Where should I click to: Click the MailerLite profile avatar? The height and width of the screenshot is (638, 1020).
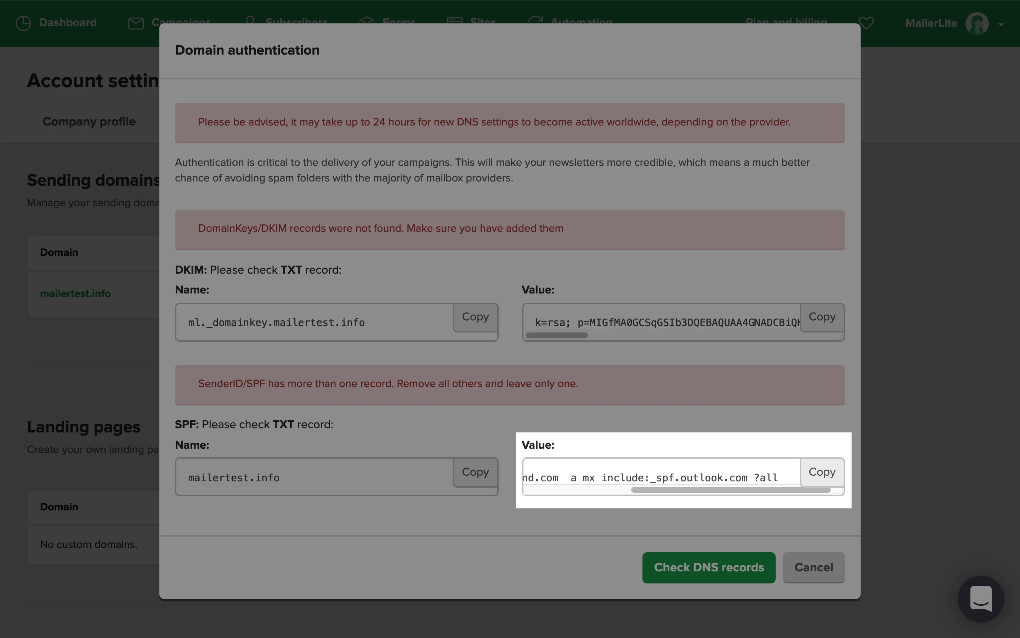[x=976, y=23]
